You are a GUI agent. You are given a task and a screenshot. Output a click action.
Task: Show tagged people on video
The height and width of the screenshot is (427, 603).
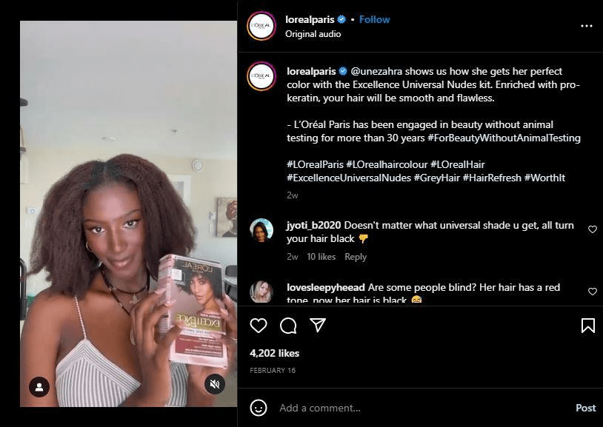coord(39,386)
